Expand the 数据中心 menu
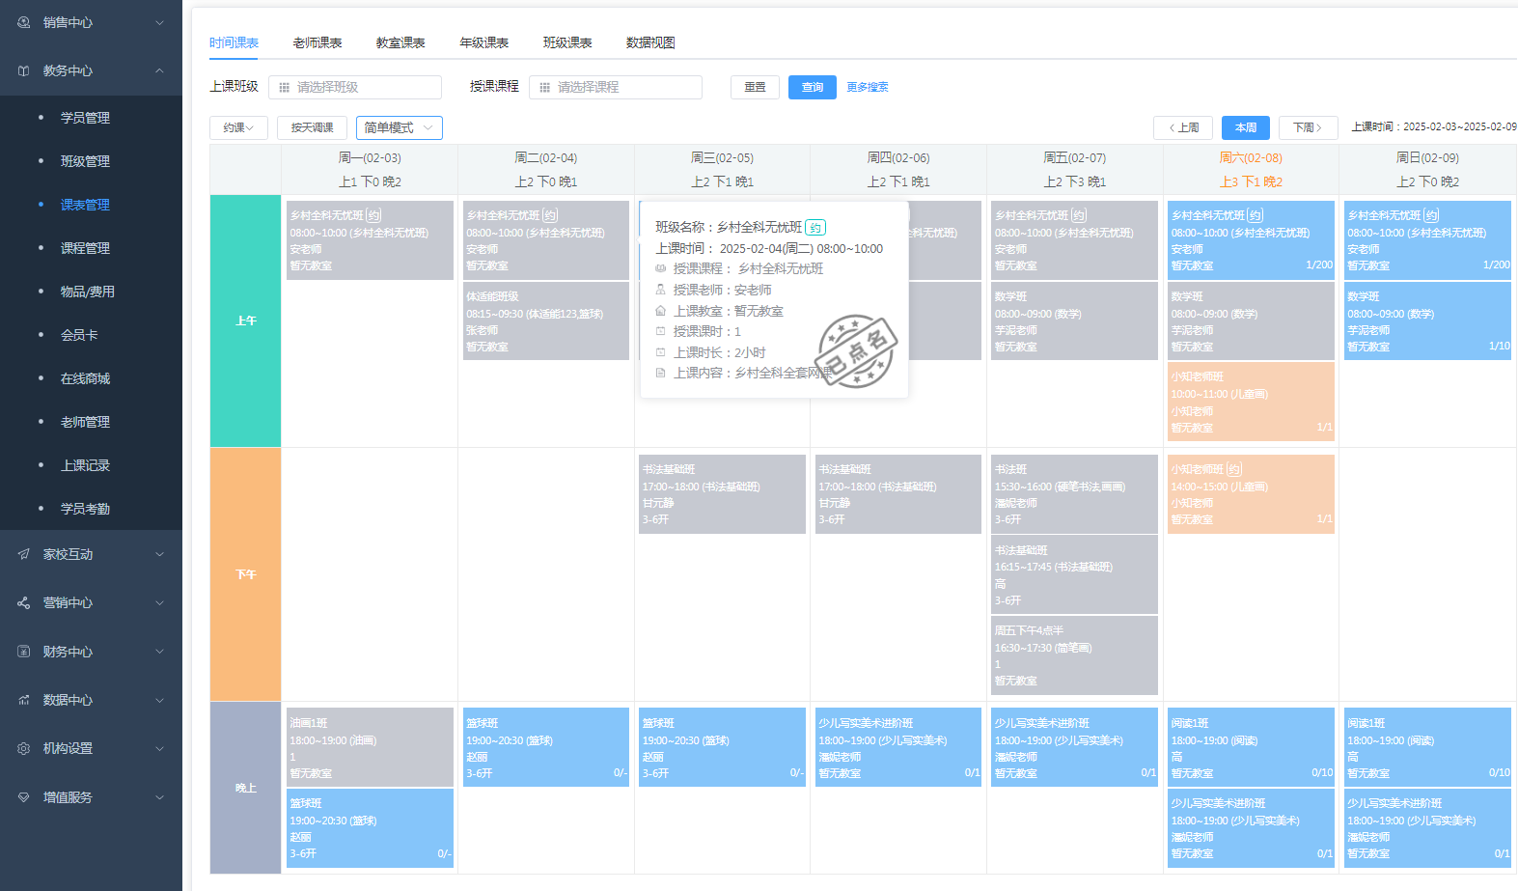This screenshot has height=891, width=1518. (160, 700)
